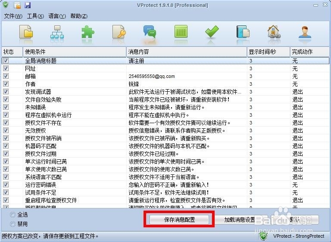The width and height of the screenshot is (331, 242).
Task: Toggle checkbox for 机器码不匹配 row
Action: [x=6, y=146]
